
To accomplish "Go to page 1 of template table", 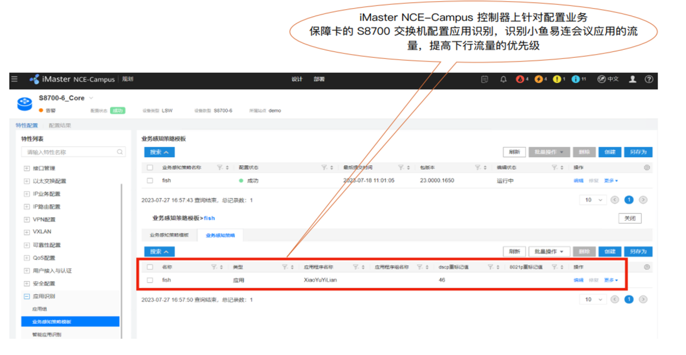I will click(x=629, y=200).
